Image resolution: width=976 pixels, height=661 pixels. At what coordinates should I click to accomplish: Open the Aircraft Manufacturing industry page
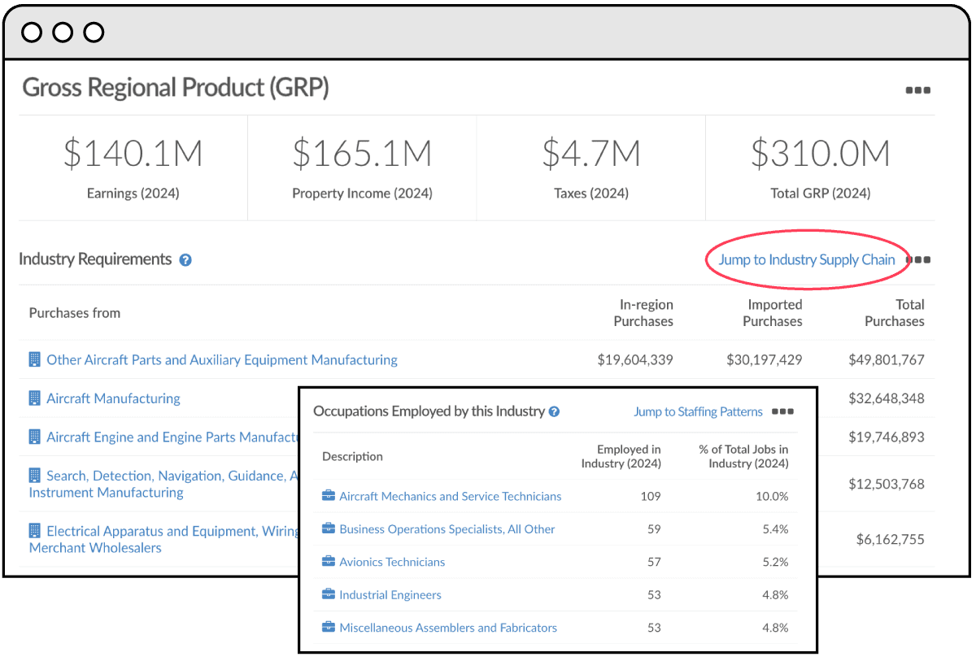113,398
